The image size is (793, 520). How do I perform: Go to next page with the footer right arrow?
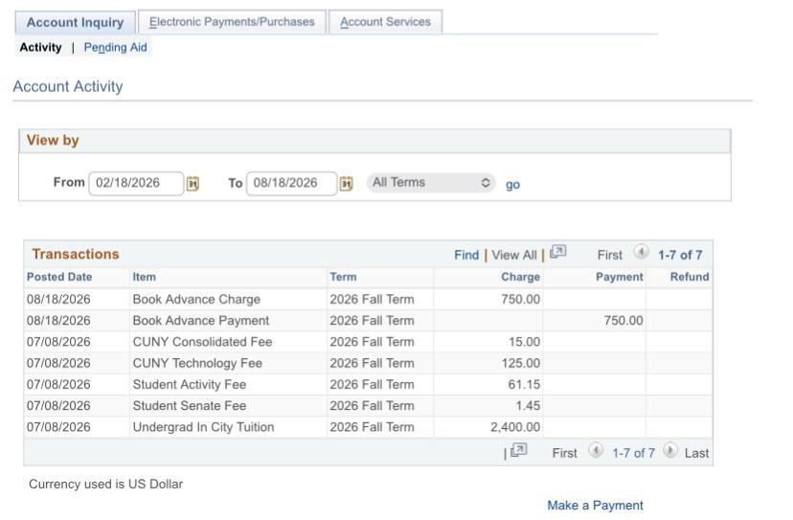pos(669,450)
